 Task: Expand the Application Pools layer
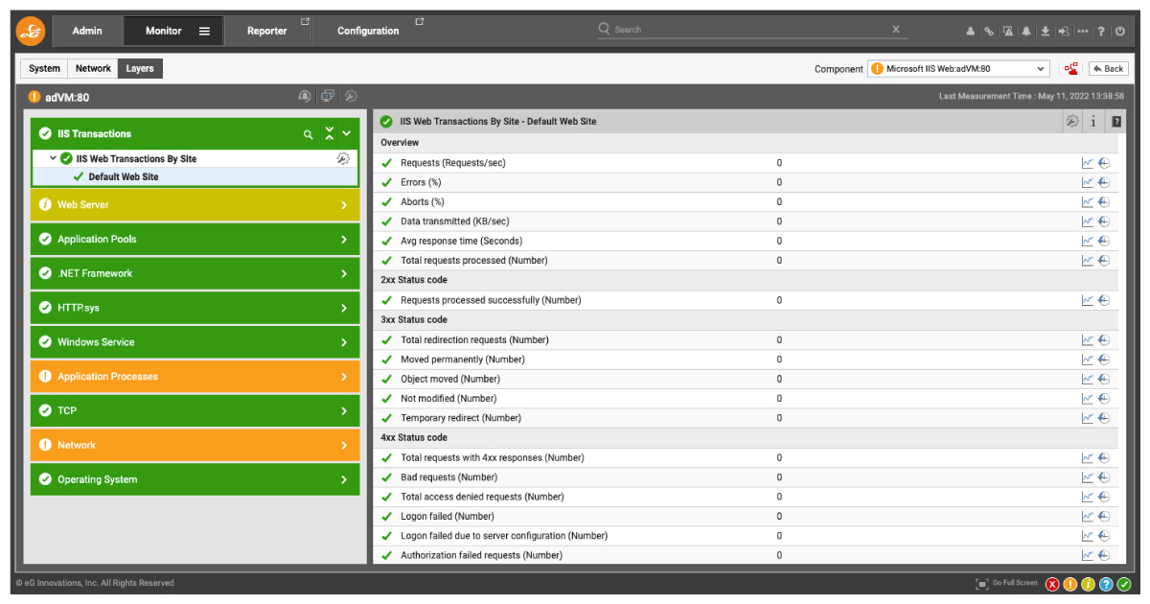195,240
